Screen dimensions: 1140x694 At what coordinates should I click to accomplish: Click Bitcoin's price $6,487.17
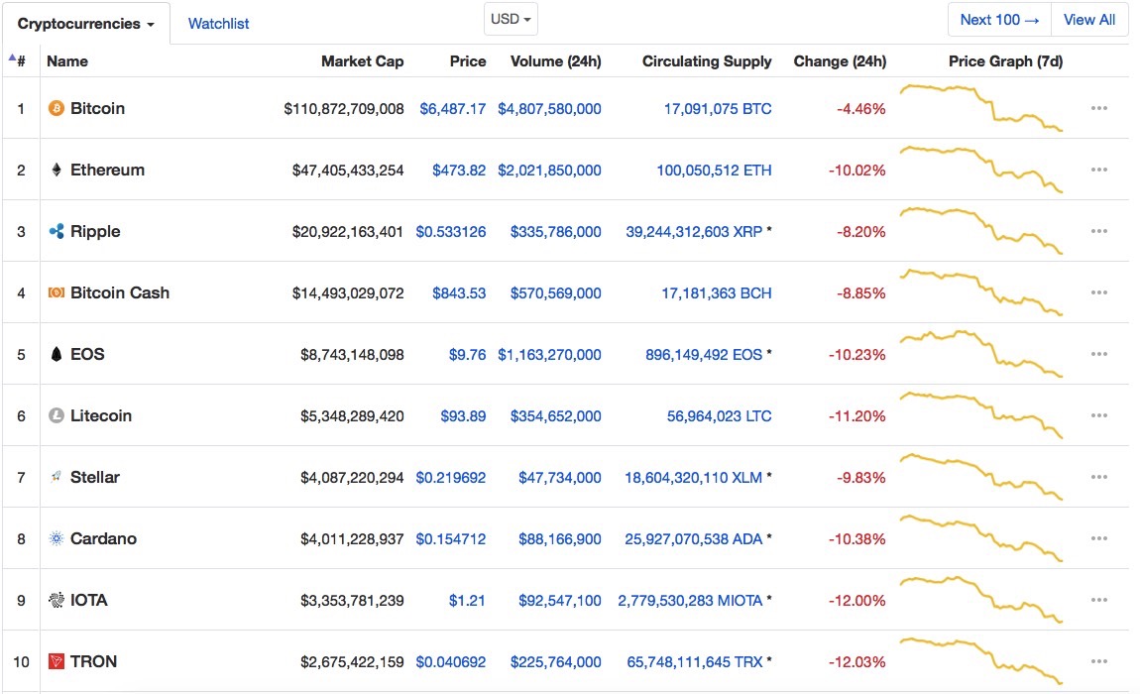click(452, 109)
